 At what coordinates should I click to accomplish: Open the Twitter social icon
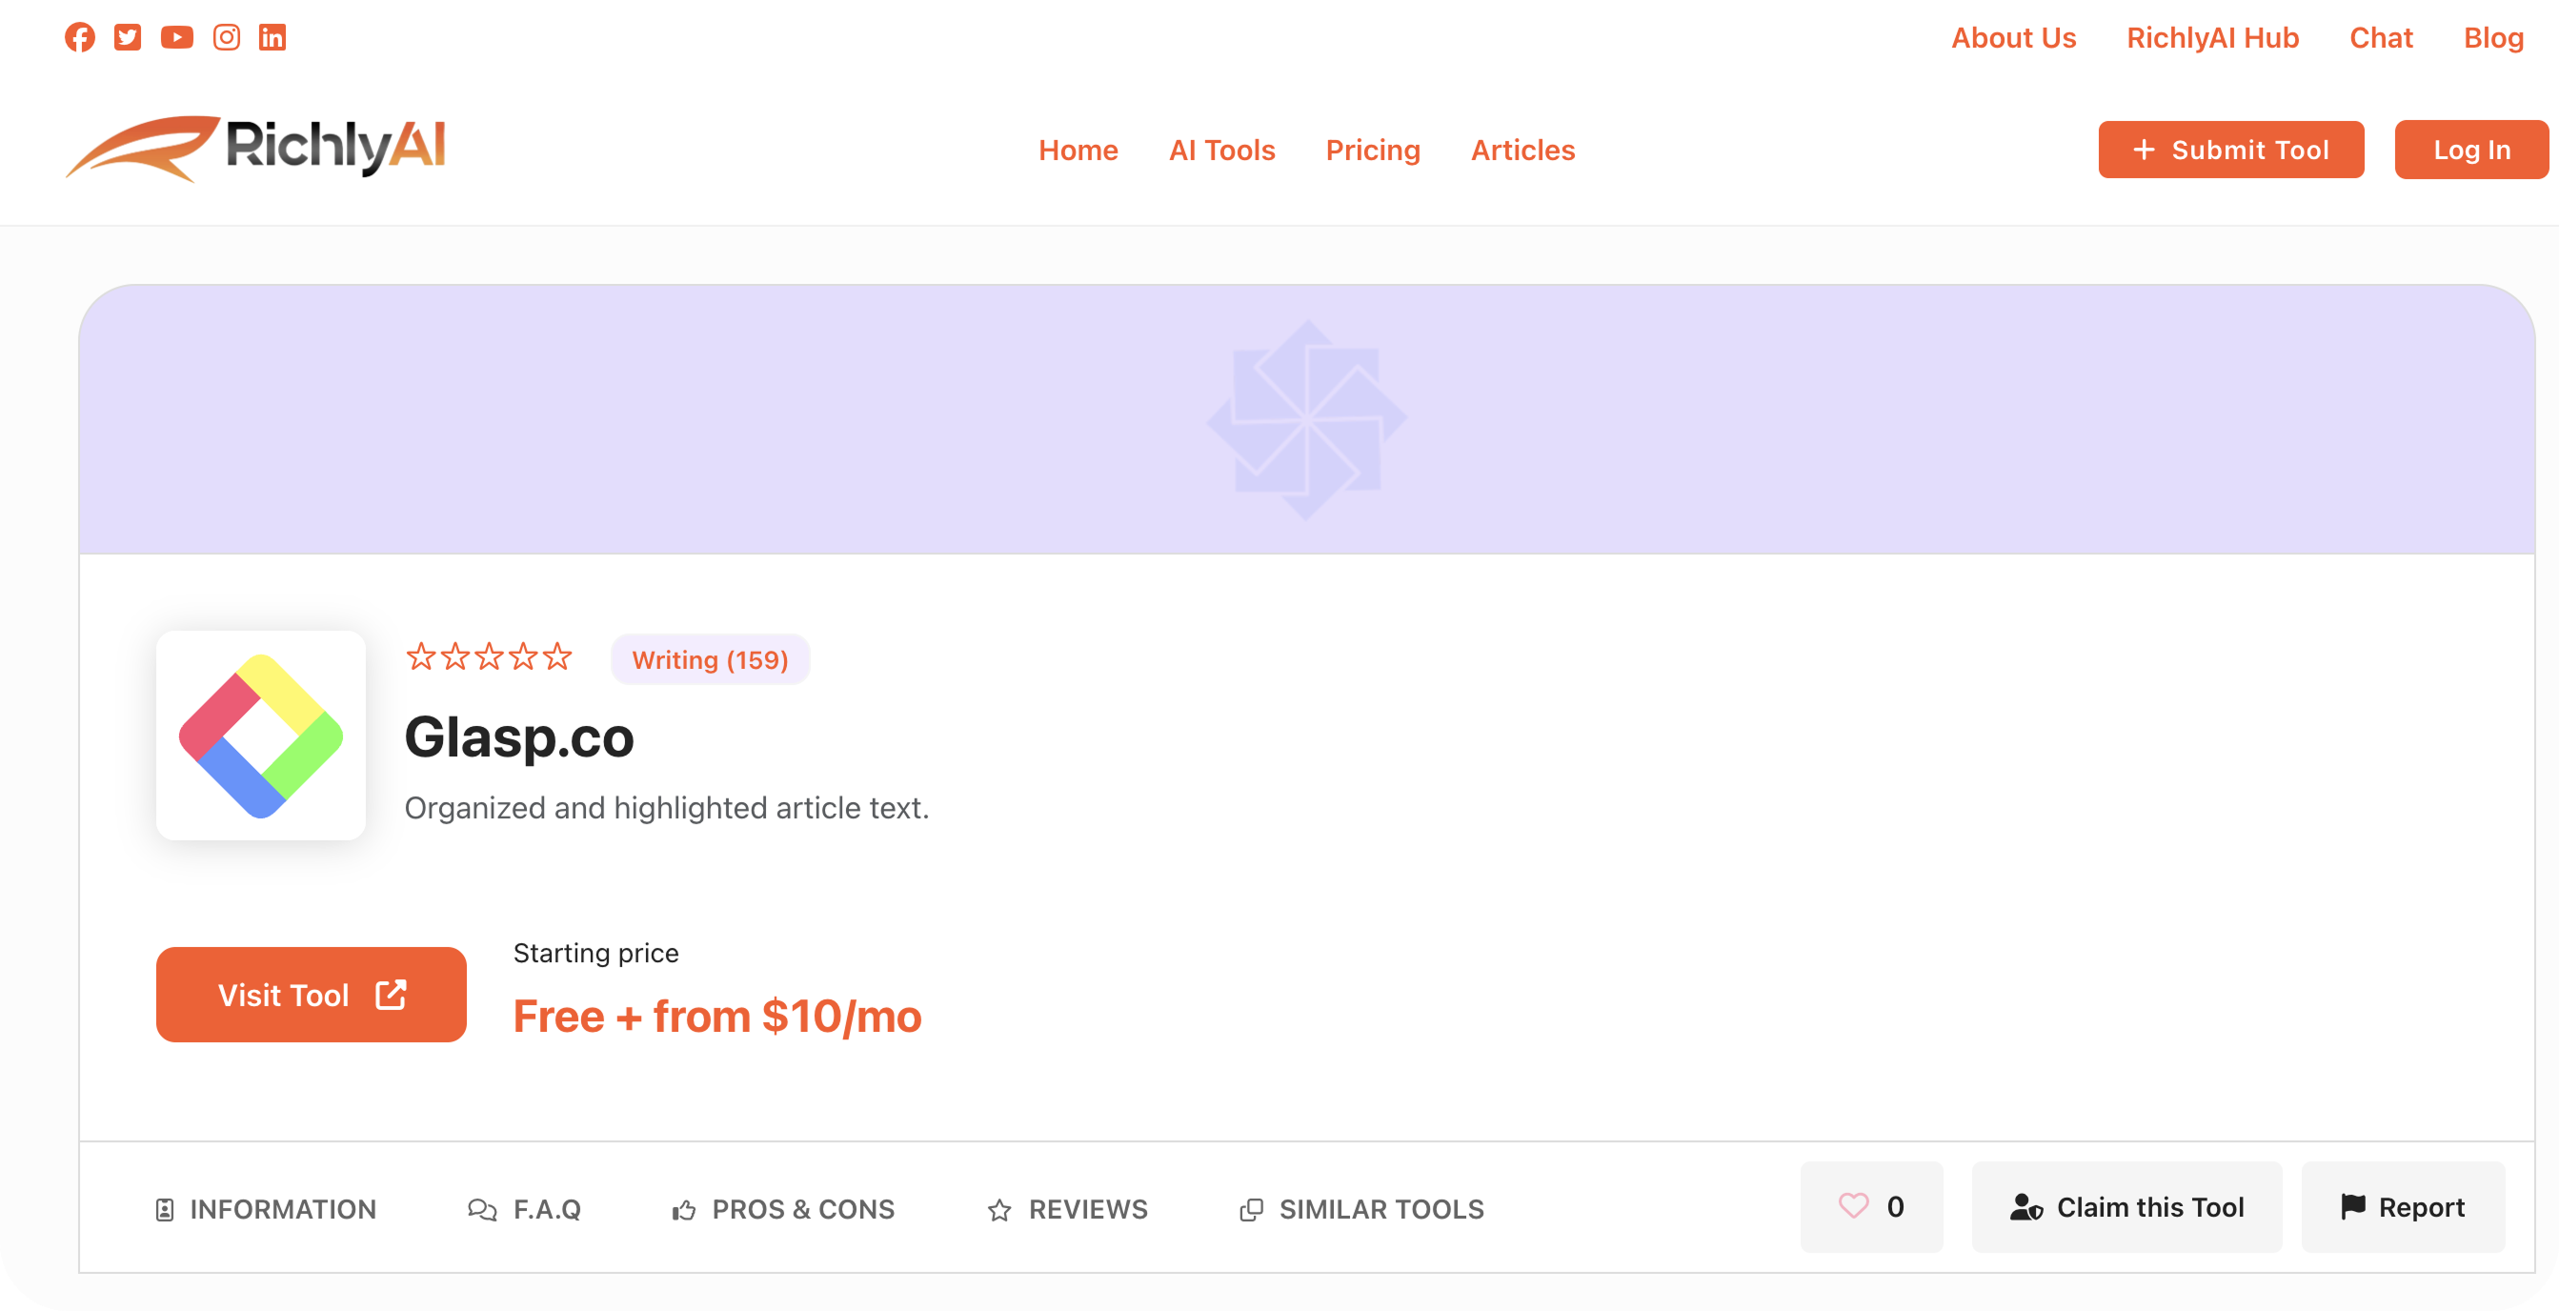(x=127, y=38)
